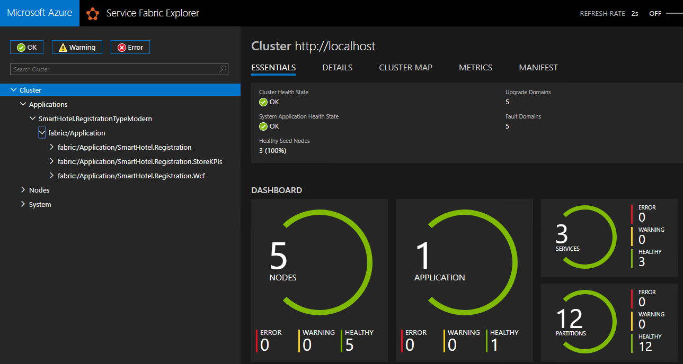Screen dimensions: 683x364
Task: Select the fabric:/Application tree item
Action: pos(77,133)
